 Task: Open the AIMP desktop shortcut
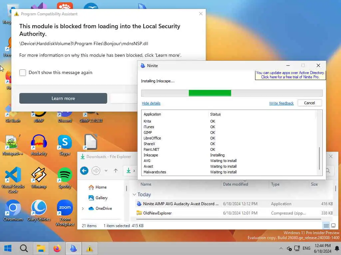click(x=39, y=117)
